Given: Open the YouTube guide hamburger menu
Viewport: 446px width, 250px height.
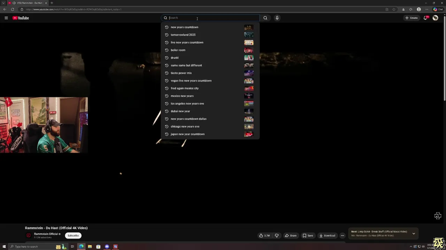Looking at the screenshot, I should tap(6, 18).
